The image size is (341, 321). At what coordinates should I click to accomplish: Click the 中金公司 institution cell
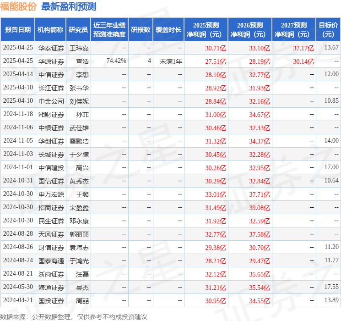[51, 101]
